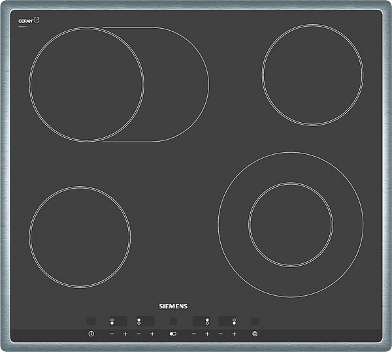The height and width of the screenshot is (352, 392).
Task: Tap the front-right zone indicator display
Action: click(227, 321)
